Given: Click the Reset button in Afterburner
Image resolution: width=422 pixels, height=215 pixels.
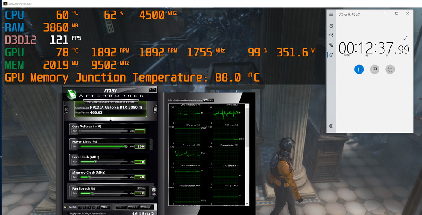Looking at the screenshot, I should [133, 207].
